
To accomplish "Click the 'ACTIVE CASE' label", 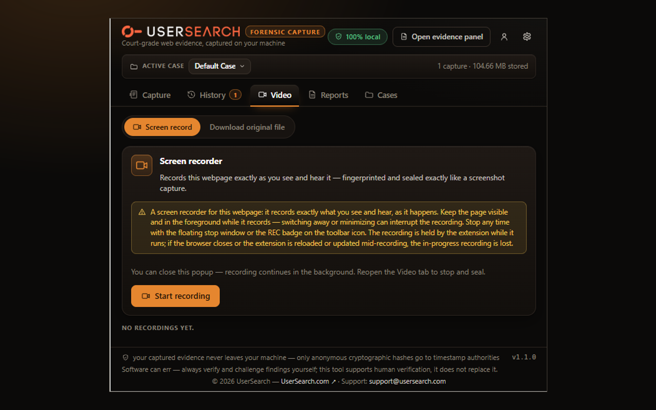I will 163,66.
